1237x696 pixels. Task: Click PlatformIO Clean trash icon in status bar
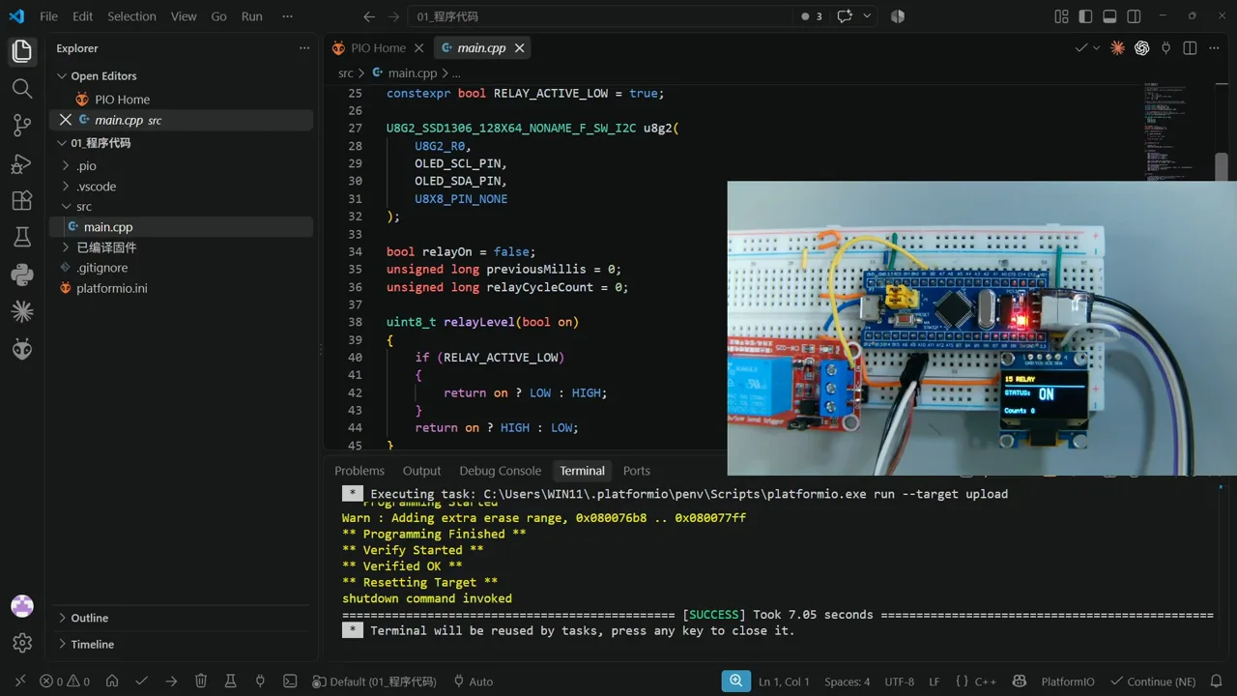(201, 681)
